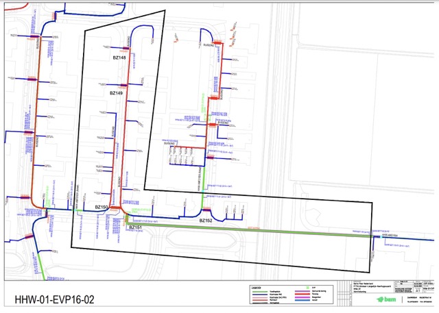The image size is (439, 313).
Task: Select the BZ149 junction label
Action: point(117,92)
